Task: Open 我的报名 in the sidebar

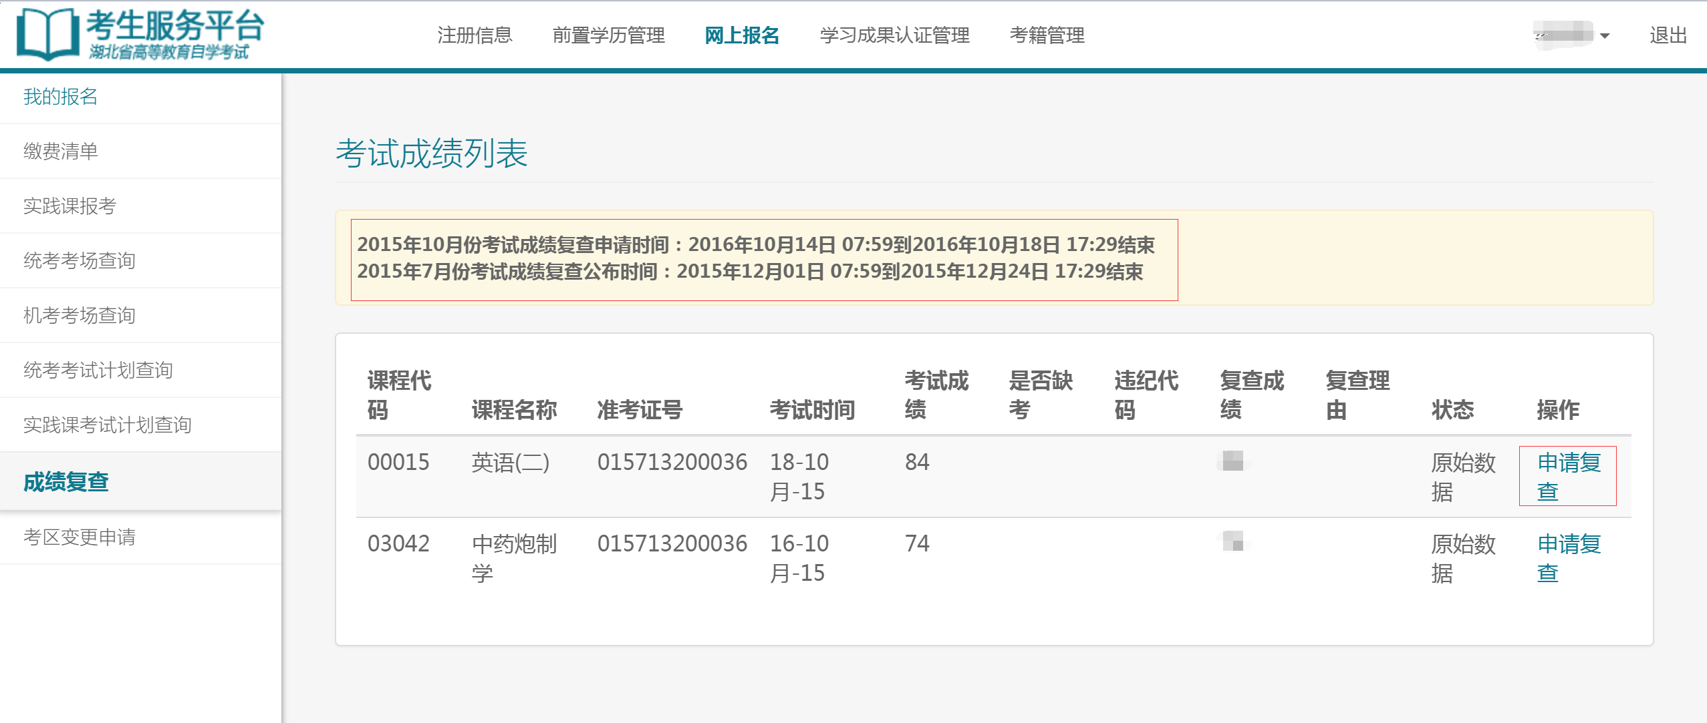Action: pyautogui.click(x=61, y=97)
